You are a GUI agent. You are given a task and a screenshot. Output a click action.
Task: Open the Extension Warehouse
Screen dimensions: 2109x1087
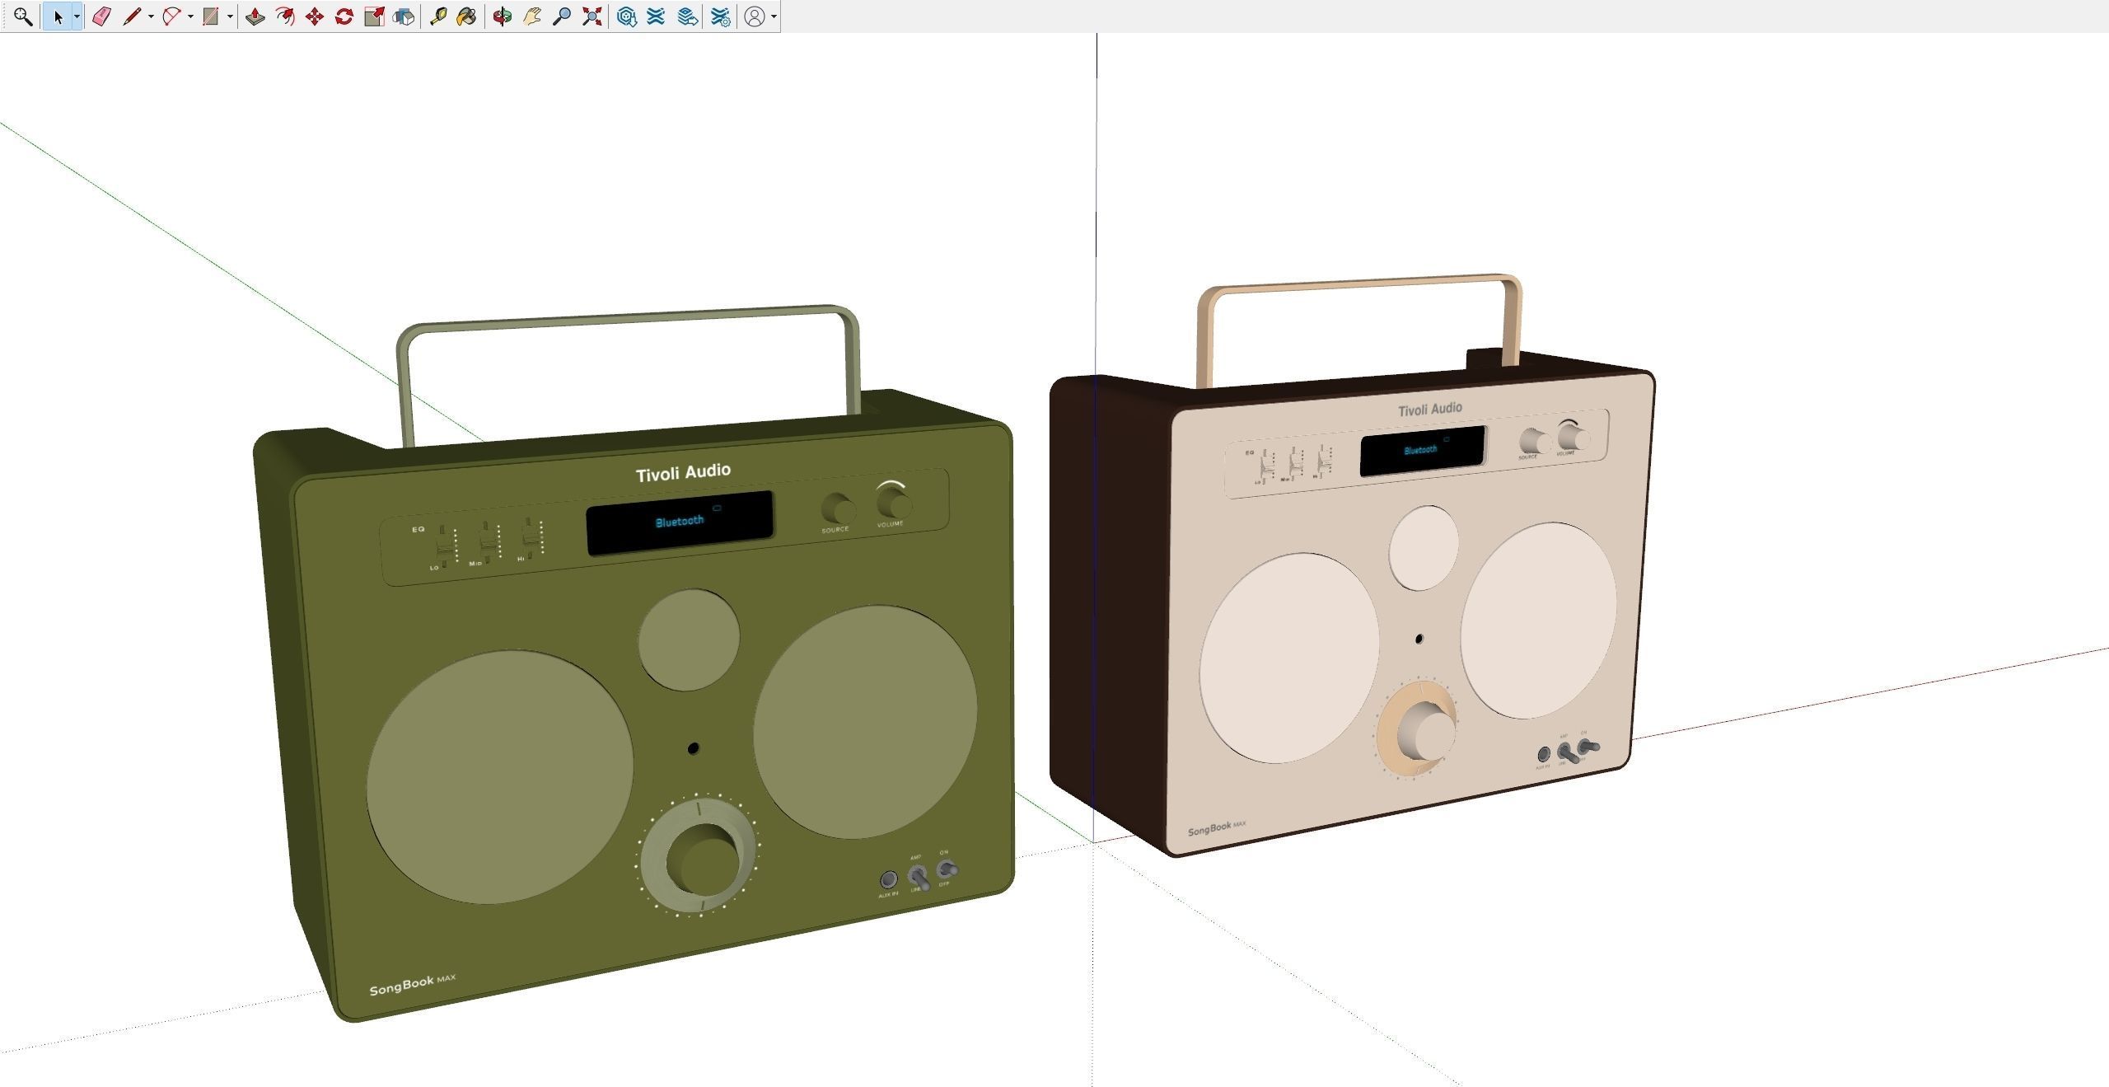657,16
